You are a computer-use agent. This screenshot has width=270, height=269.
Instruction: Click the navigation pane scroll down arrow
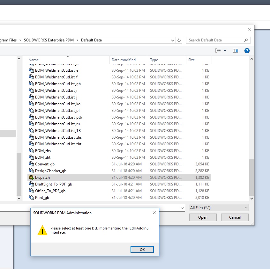(19, 198)
